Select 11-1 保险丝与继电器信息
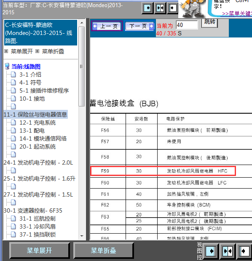 pos(35,115)
